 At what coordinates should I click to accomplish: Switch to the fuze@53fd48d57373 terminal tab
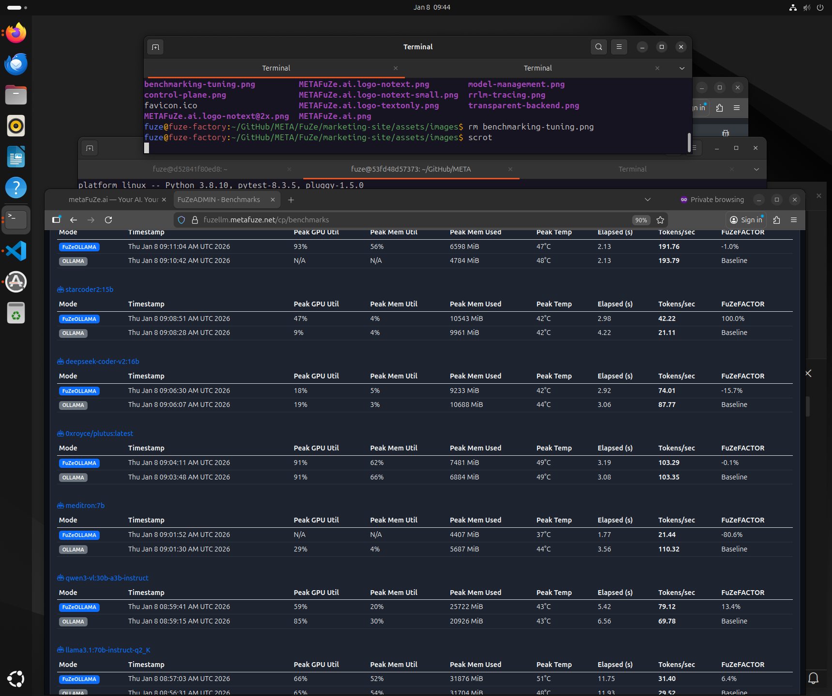tap(411, 169)
